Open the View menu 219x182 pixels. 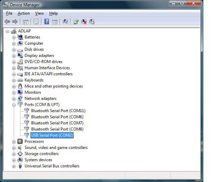click(x=39, y=14)
